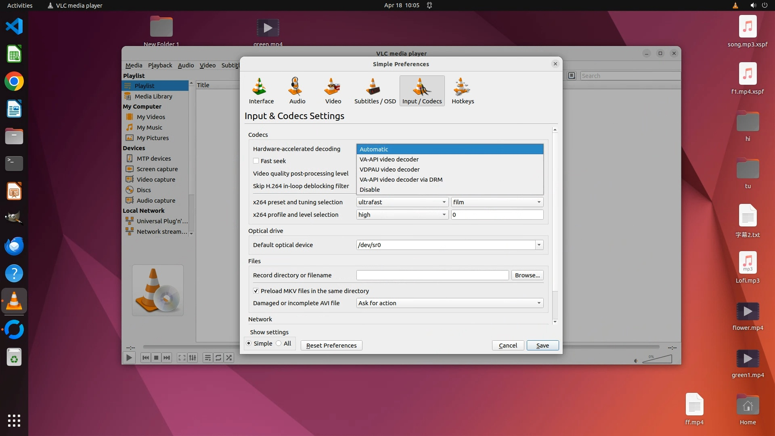The image size is (775, 436).
Task: Open the Audio menu in menubar
Action: pos(186,65)
